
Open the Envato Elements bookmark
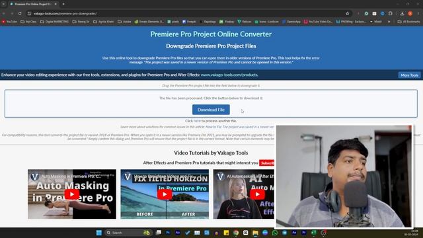click(x=149, y=22)
